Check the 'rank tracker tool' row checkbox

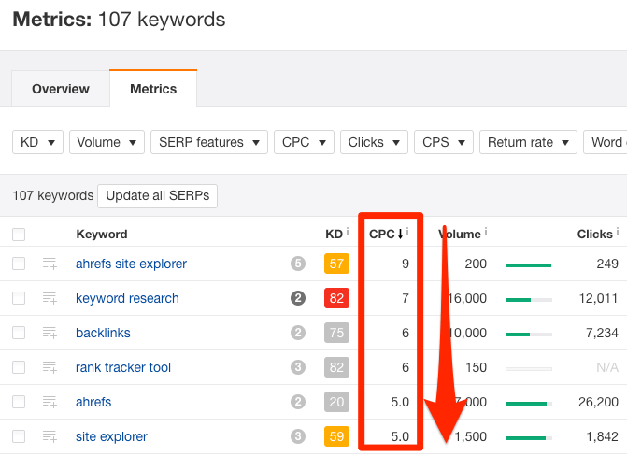click(x=19, y=367)
